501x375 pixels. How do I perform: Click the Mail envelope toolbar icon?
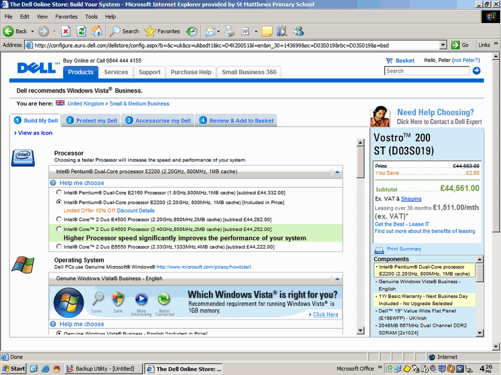pyautogui.click(x=210, y=31)
